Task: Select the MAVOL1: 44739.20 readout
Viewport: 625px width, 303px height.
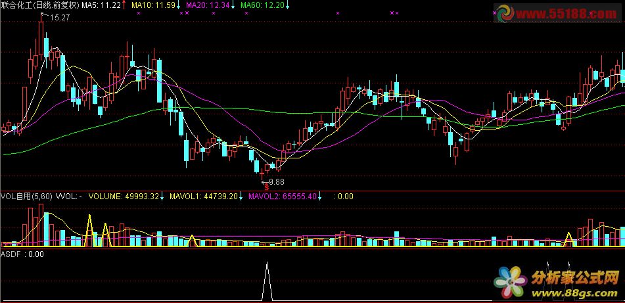Action: (204, 196)
